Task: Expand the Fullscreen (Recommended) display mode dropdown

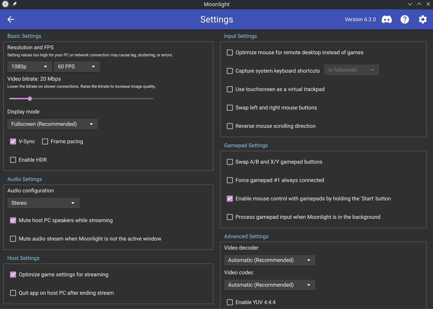Action: tap(52, 124)
